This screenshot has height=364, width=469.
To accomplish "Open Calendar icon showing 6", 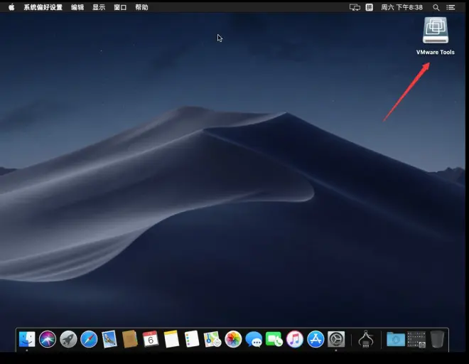I will 151,339.
